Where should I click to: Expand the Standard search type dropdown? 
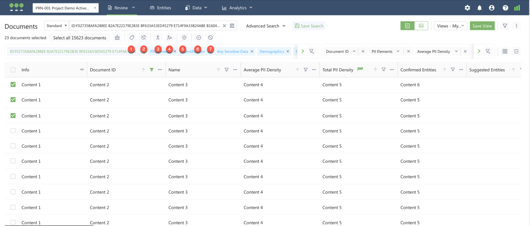coord(57,26)
